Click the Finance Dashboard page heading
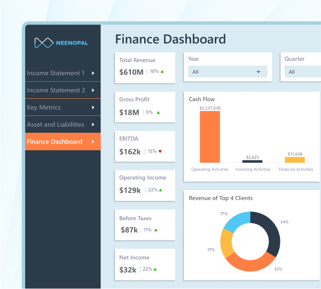Screen dimensions: 321x289 (x=170, y=39)
